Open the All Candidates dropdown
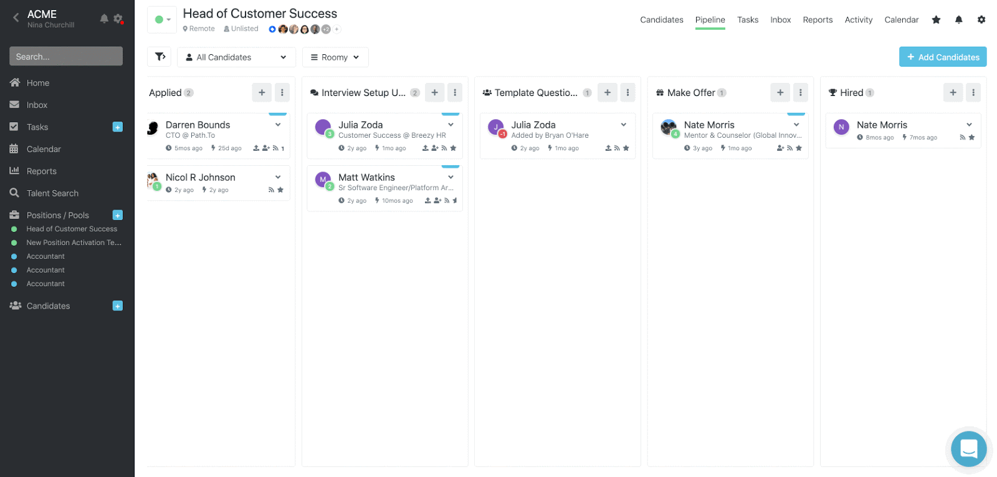The image size is (997, 477). point(236,57)
